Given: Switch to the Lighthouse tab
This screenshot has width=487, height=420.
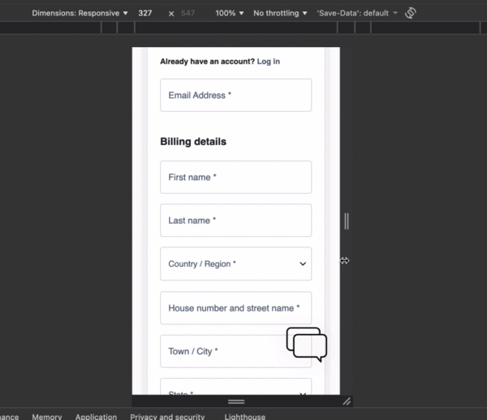Looking at the screenshot, I should coord(245,417).
